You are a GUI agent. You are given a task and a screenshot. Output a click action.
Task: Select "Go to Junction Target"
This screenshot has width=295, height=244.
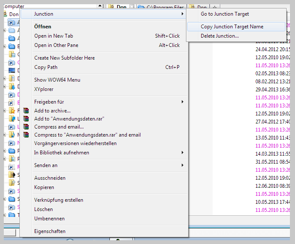coord(225,14)
